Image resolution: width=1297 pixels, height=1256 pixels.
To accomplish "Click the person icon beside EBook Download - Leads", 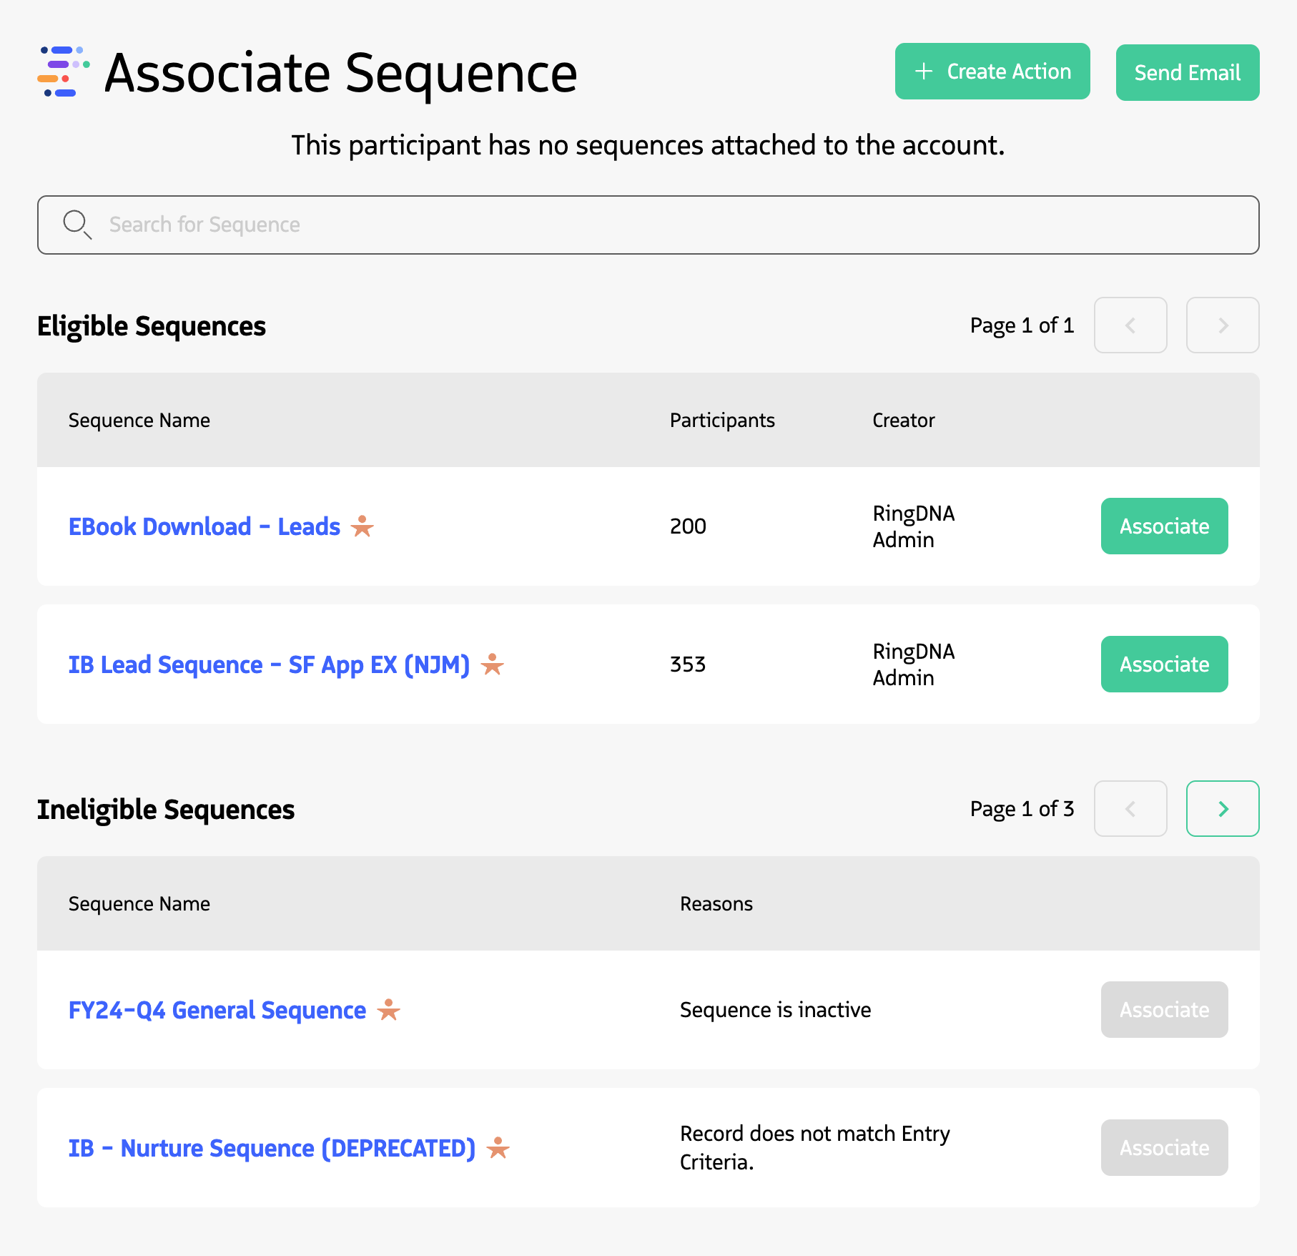I will click(x=363, y=526).
